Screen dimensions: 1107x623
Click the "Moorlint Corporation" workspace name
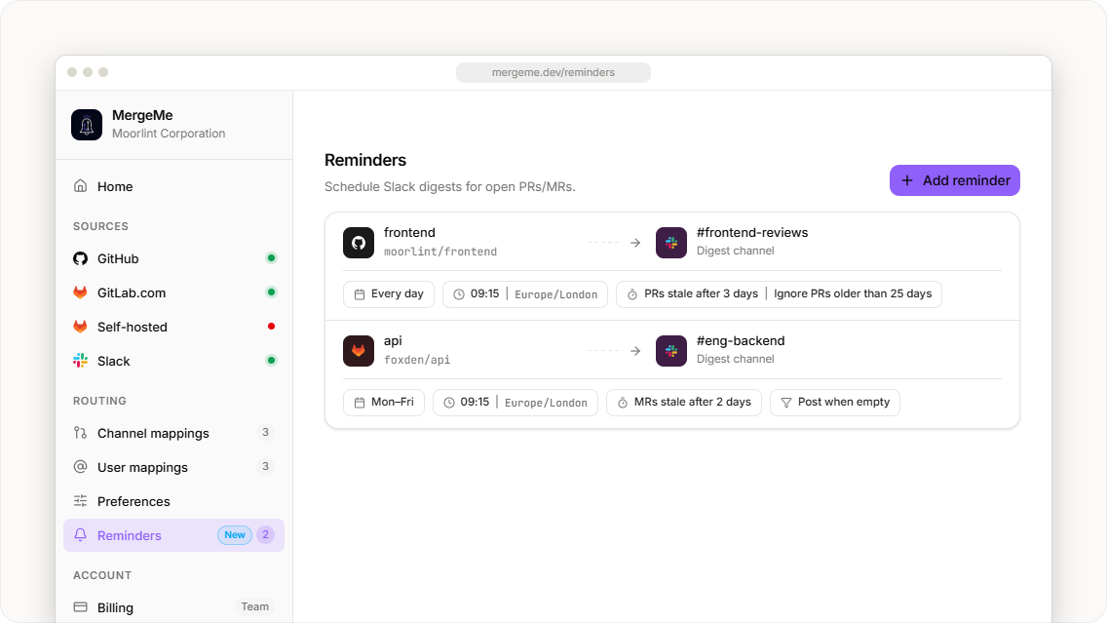[x=169, y=134]
